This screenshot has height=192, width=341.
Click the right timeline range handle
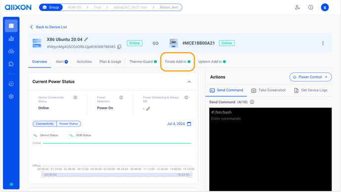(191, 175)
